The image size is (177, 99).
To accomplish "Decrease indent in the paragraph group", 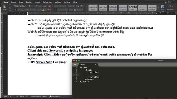I will (70, 6).
